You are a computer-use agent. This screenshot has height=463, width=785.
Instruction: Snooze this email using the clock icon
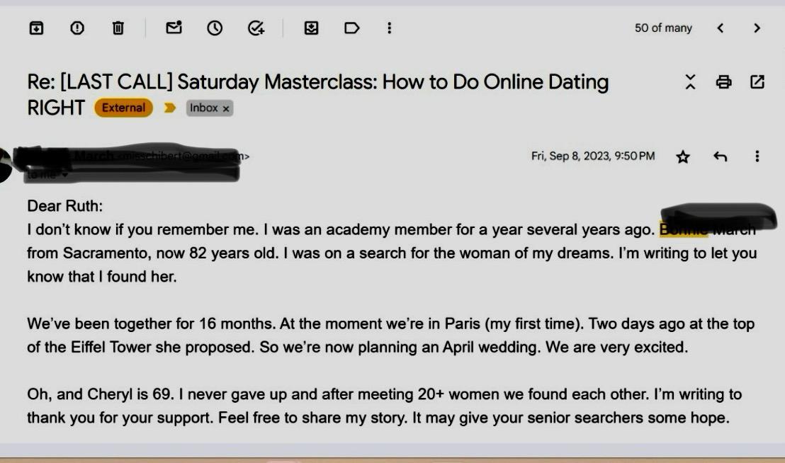coord(214,28)
